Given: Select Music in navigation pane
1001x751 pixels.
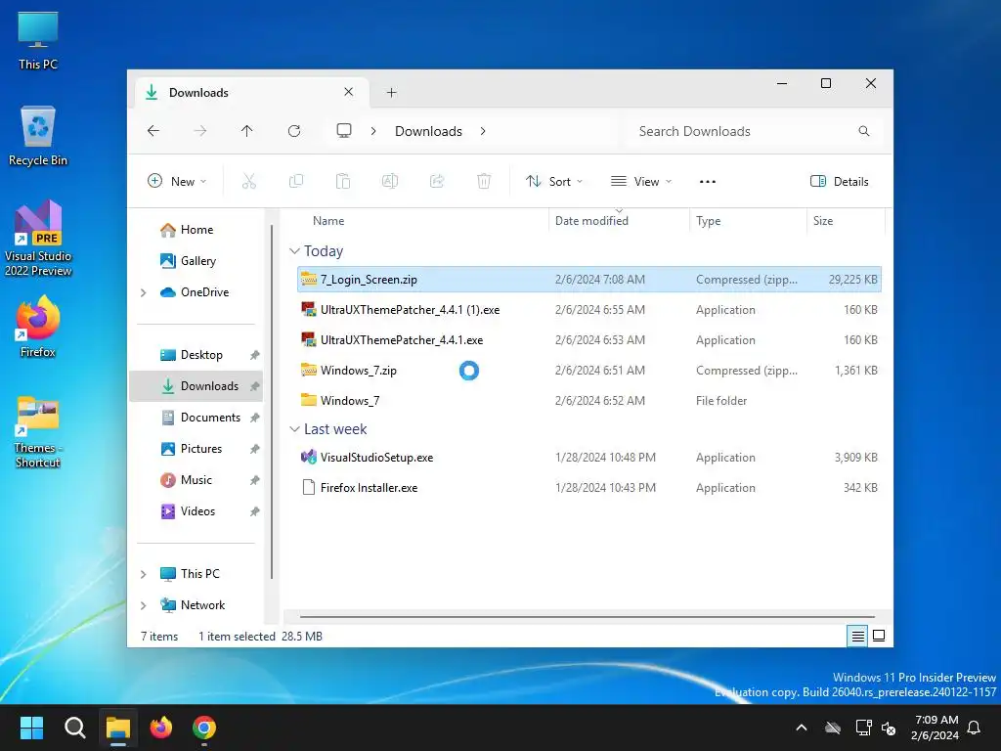Looking at the screenshot, I should (x=196, y=480).
